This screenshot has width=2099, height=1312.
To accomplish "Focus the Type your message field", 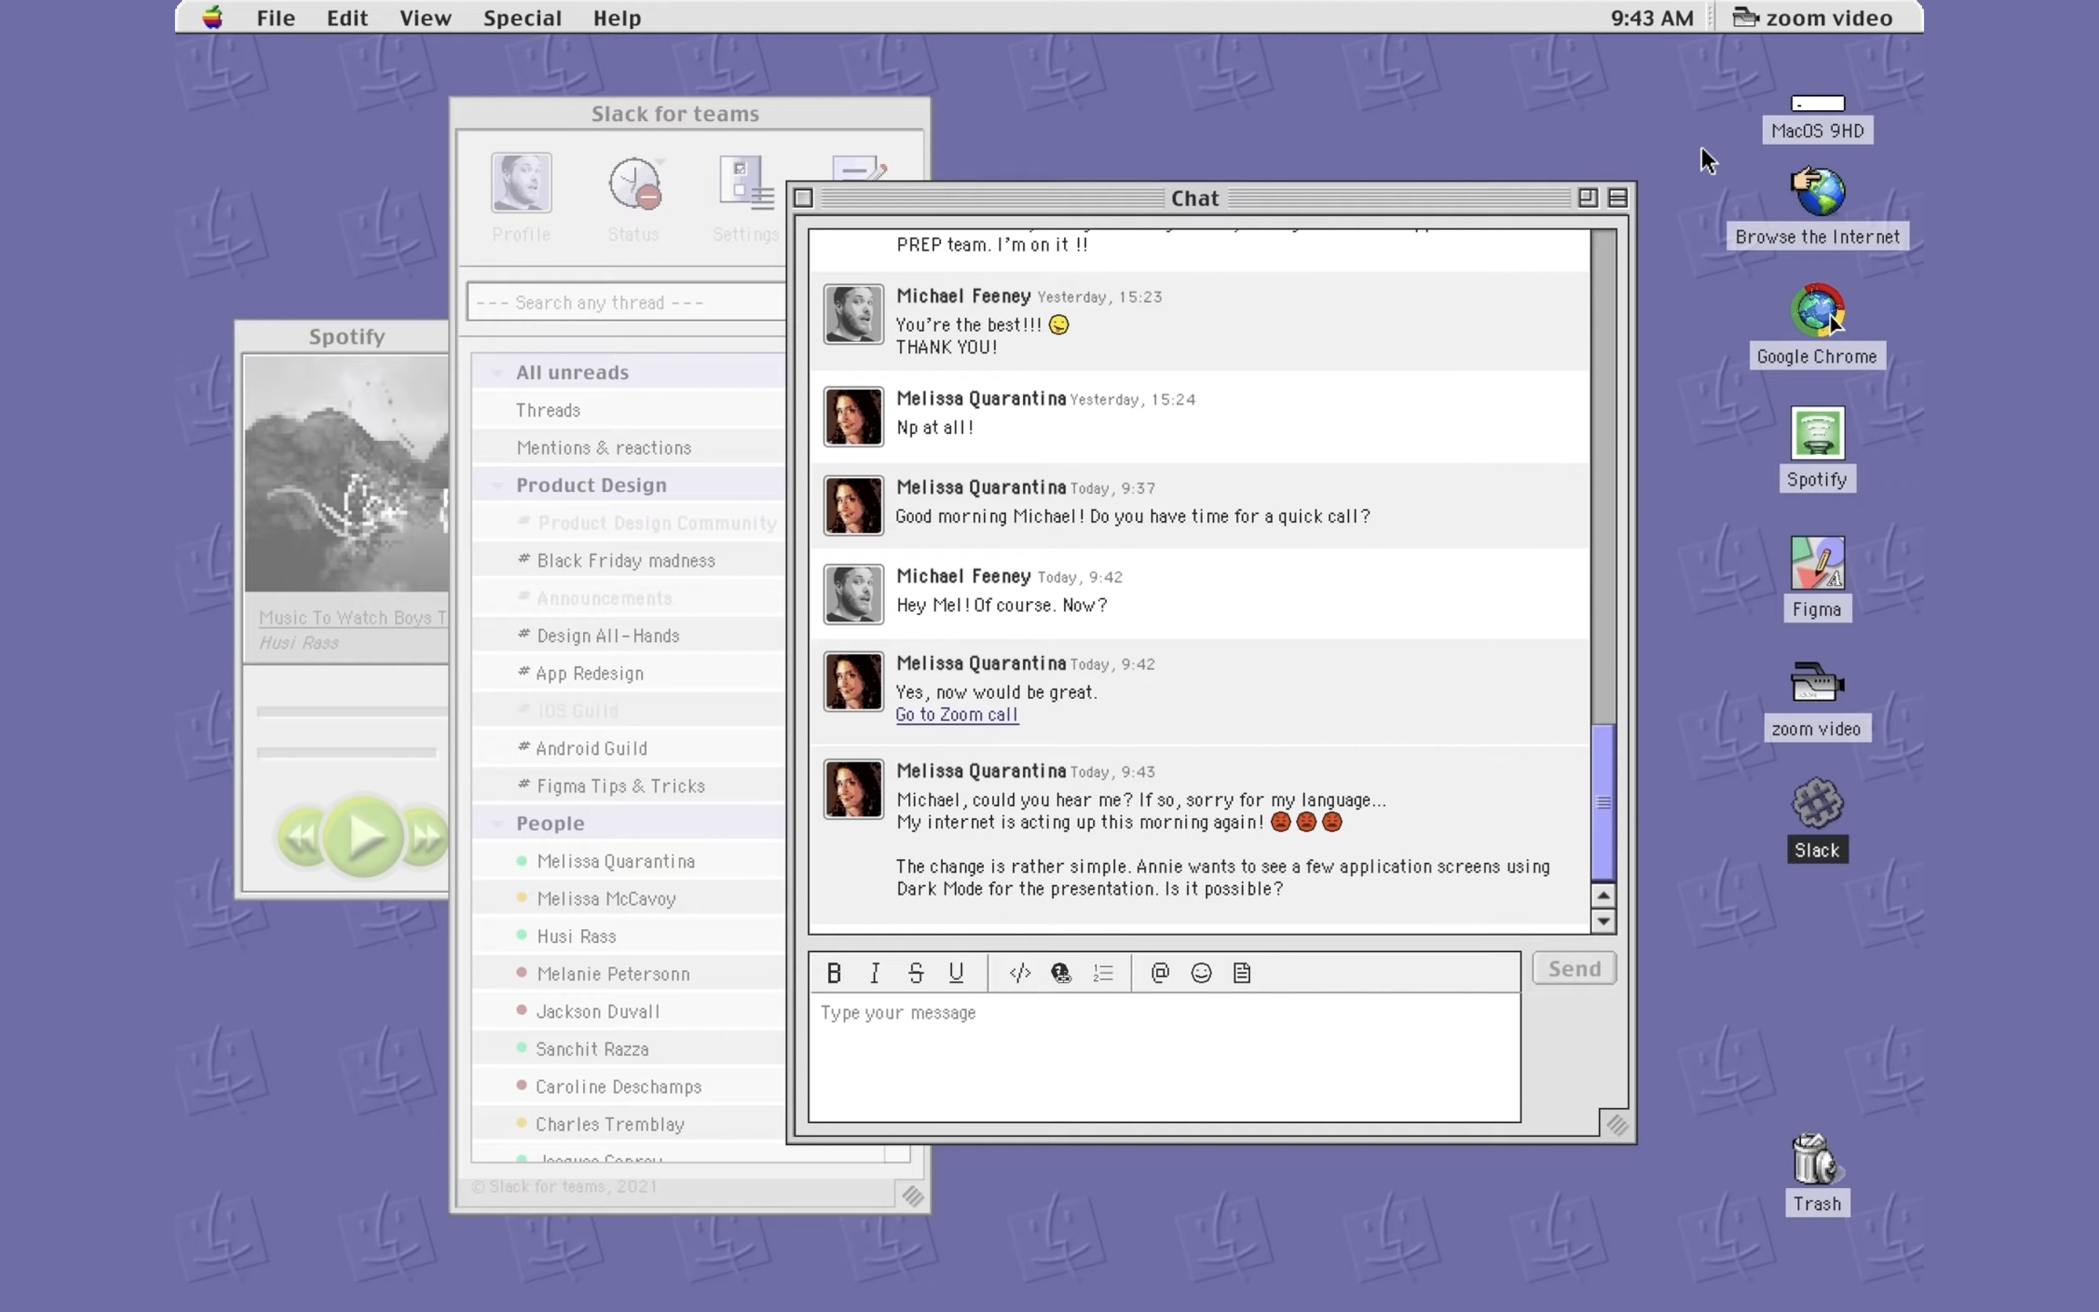I will (1164, 1057).
